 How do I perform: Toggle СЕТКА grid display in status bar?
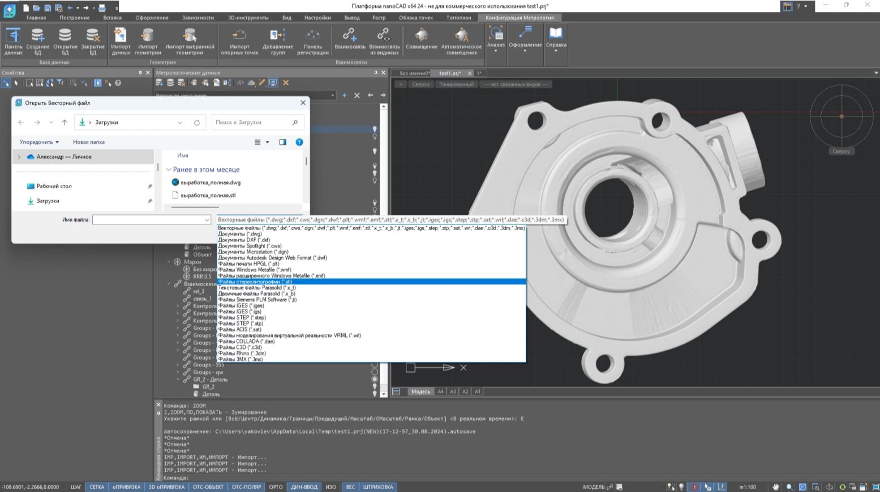tap(97, 487)
